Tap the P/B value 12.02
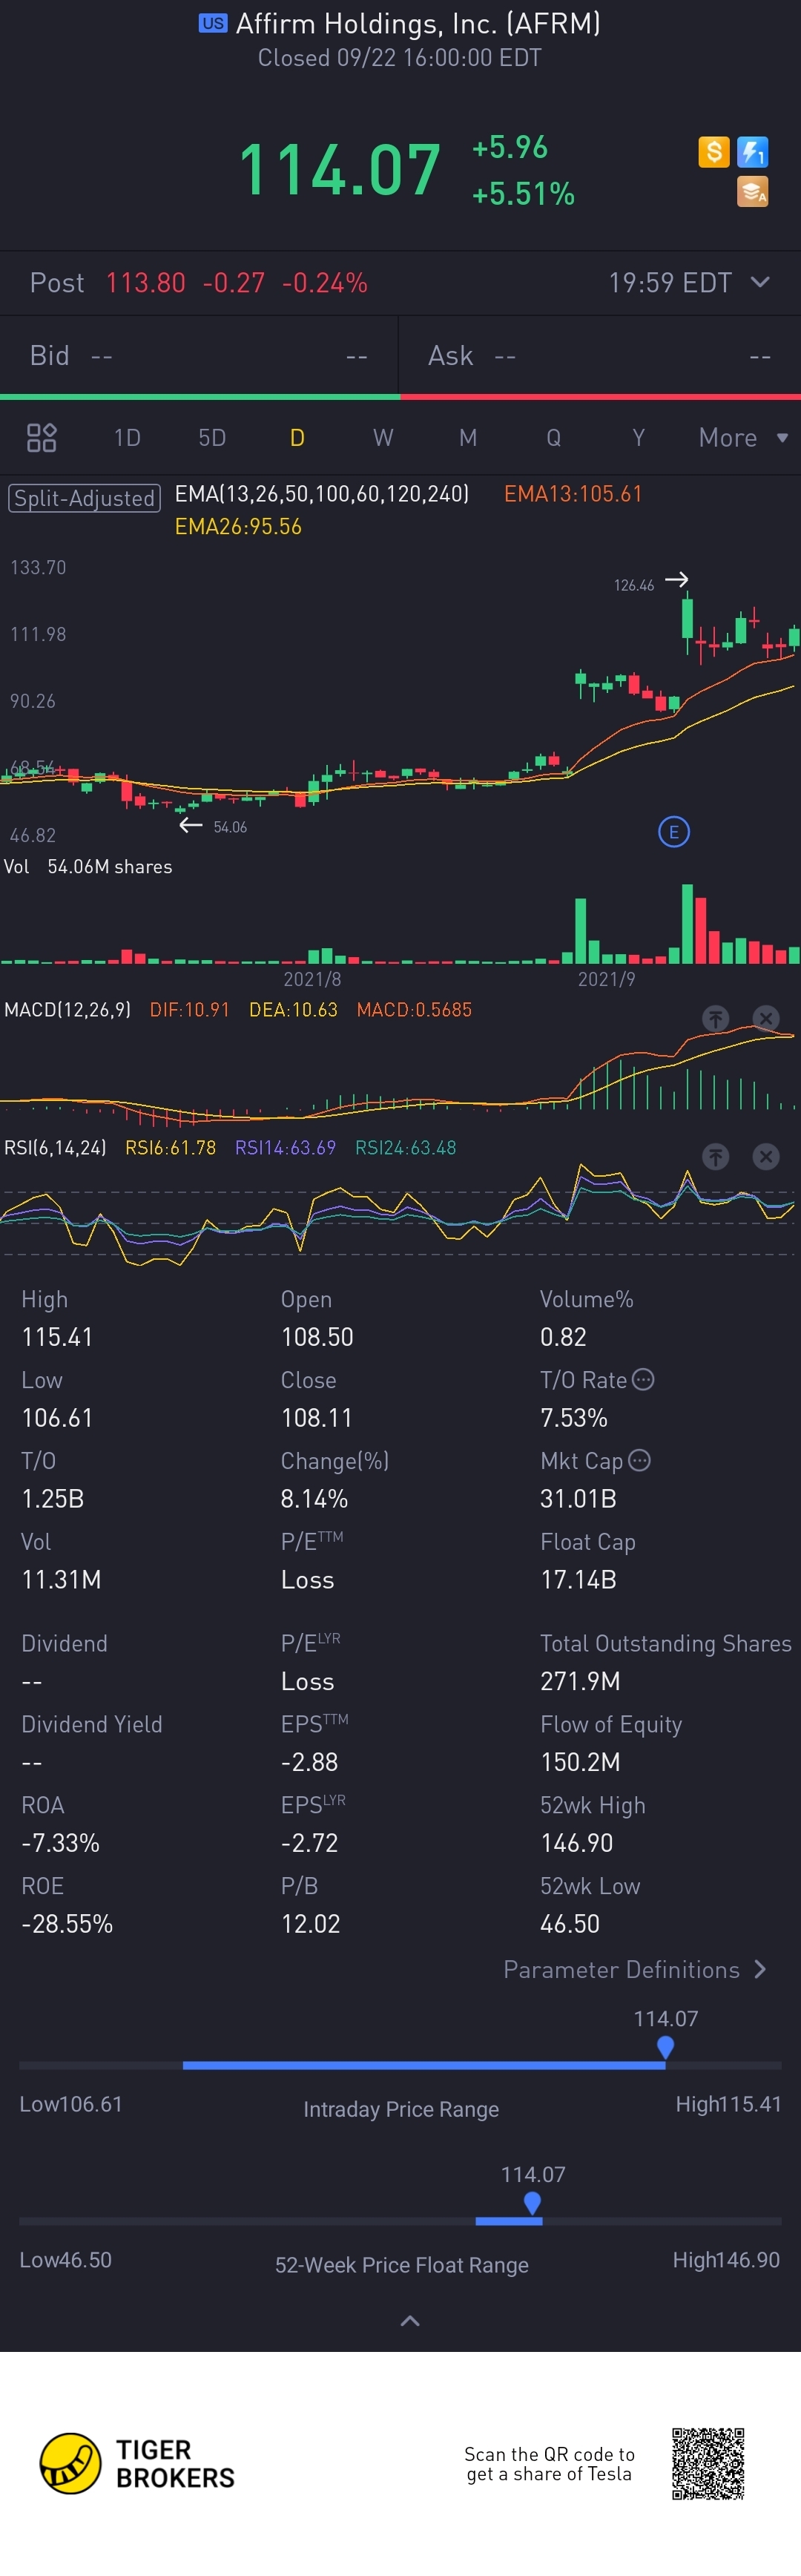This screenshot has height=2576, width=801. (311, 1924)
